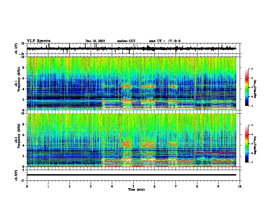Click time axis tick label "0"
Screen dimensions: 270x209
[x=27, y=186]
